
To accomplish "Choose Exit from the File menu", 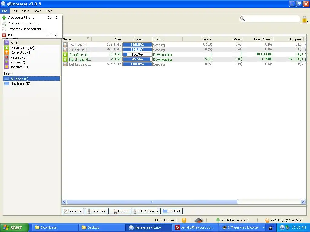I will coord(31,35).
